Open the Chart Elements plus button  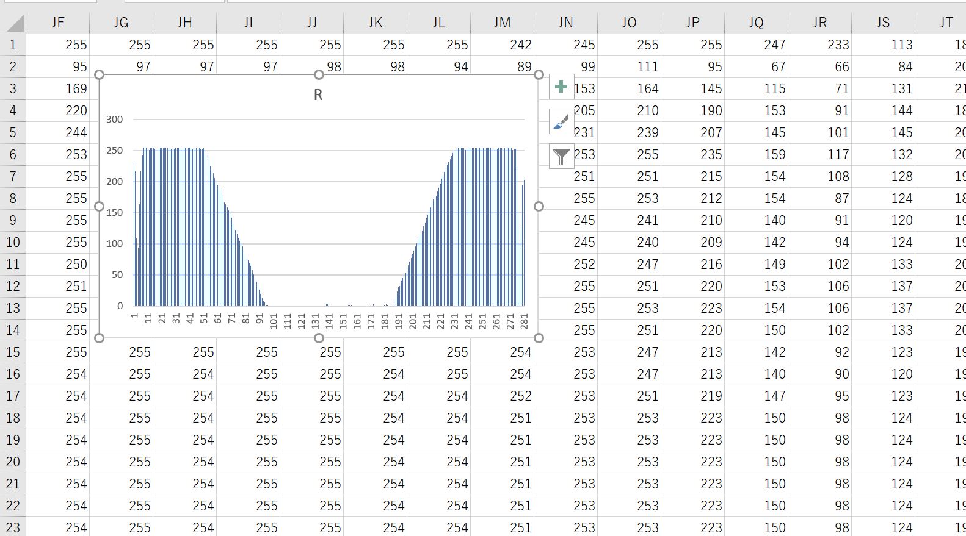click(561, 87)
